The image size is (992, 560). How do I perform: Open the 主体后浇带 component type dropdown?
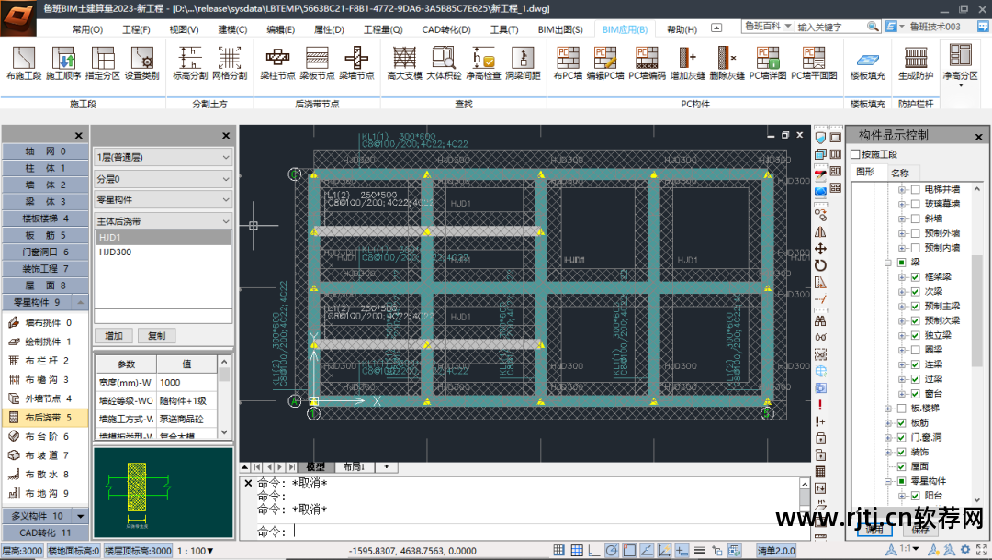[x=163, y=221]
